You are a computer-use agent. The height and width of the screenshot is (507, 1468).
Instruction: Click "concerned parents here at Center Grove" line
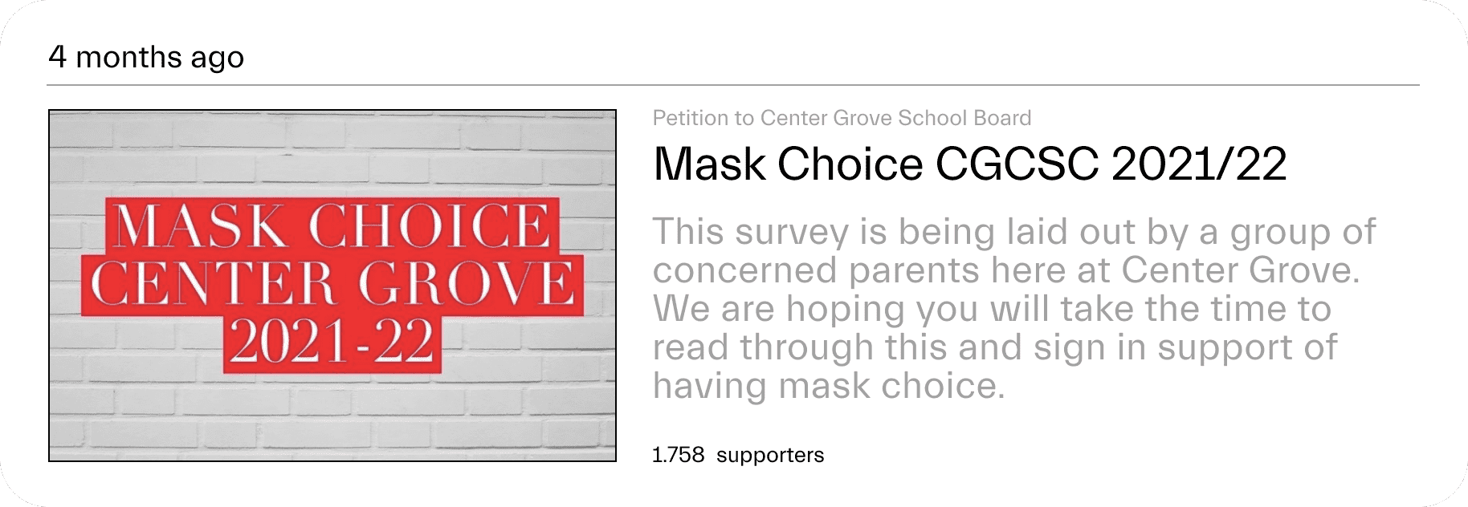coord(1005,270)
